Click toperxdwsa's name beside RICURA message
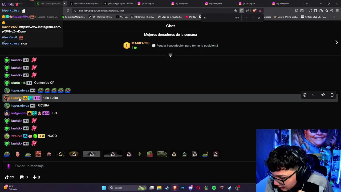341x192 pixels. pos(20,106)
